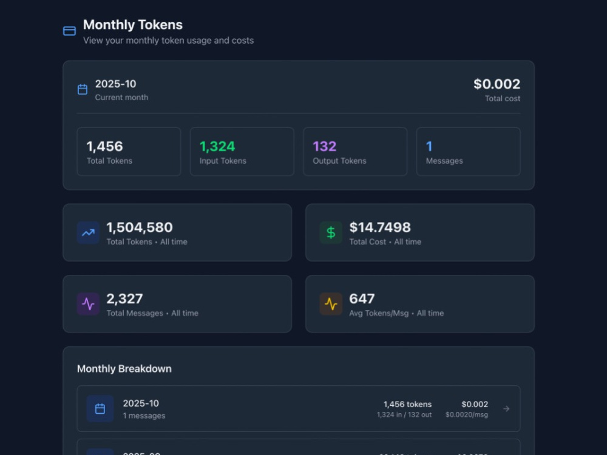
Task: Open 2025-10 details via the arrow icon
Action: pyautogui.click(x=506, y=408)
